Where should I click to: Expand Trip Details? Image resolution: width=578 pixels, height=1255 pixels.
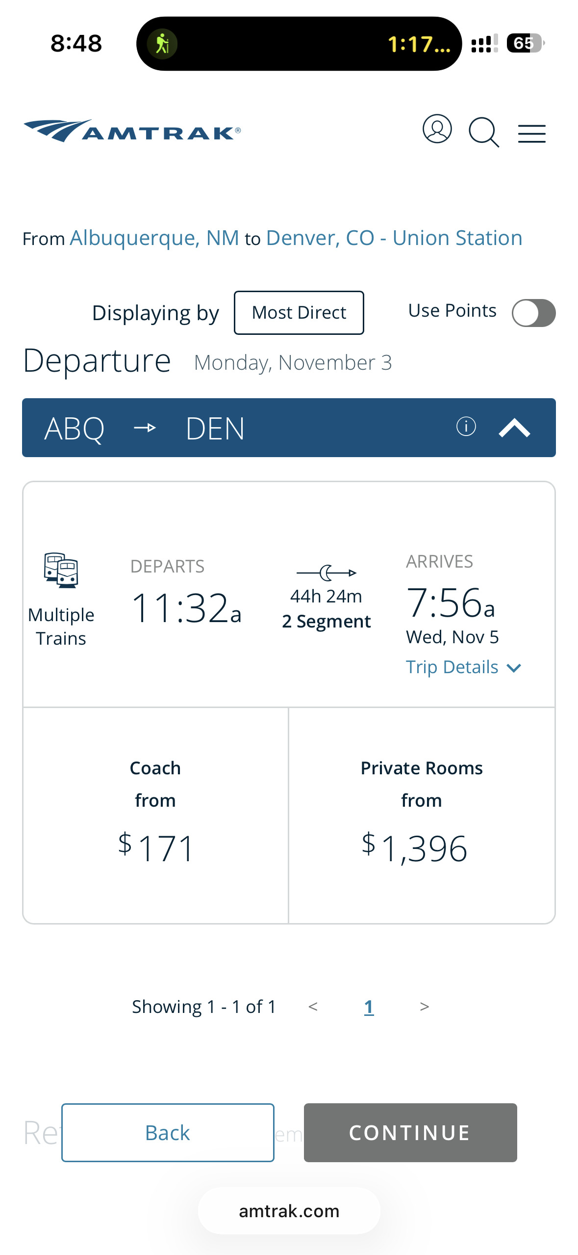pyautogui.click(x=463, y=667)
